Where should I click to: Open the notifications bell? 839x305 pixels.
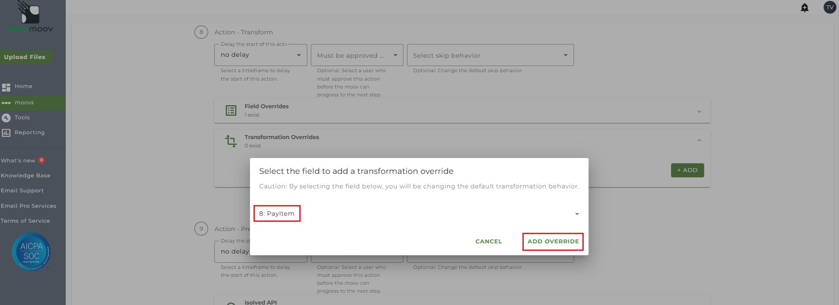coord(805,7)
